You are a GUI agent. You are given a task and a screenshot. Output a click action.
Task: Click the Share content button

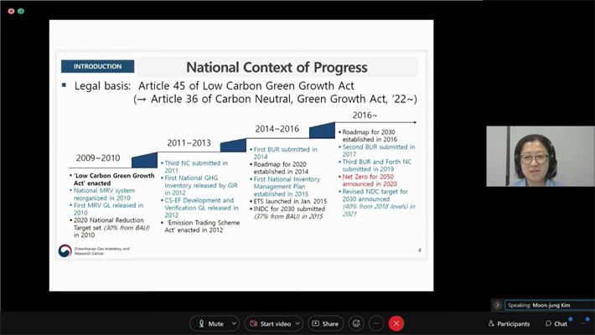pyautogui.click(x=325, y=323)
